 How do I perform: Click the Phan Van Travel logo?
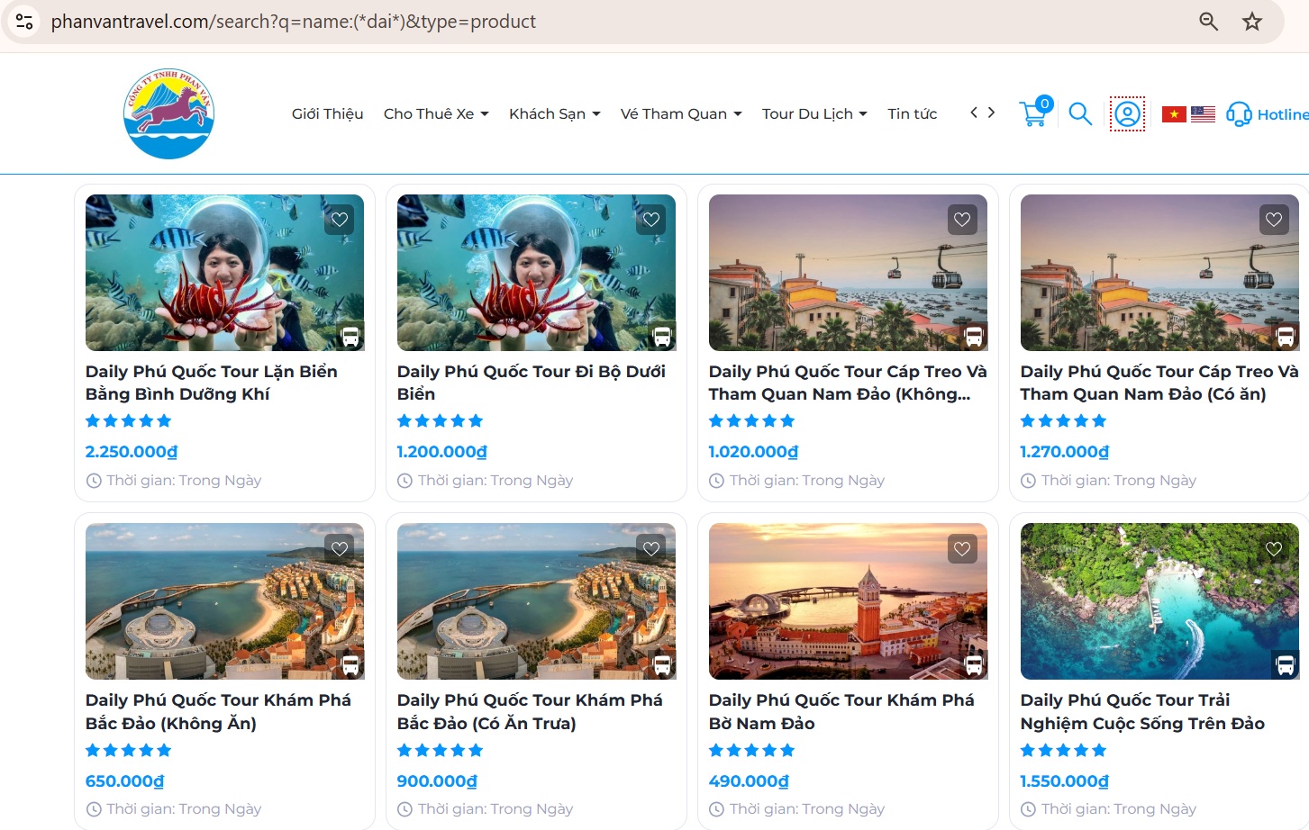click(x=168, y=113)
